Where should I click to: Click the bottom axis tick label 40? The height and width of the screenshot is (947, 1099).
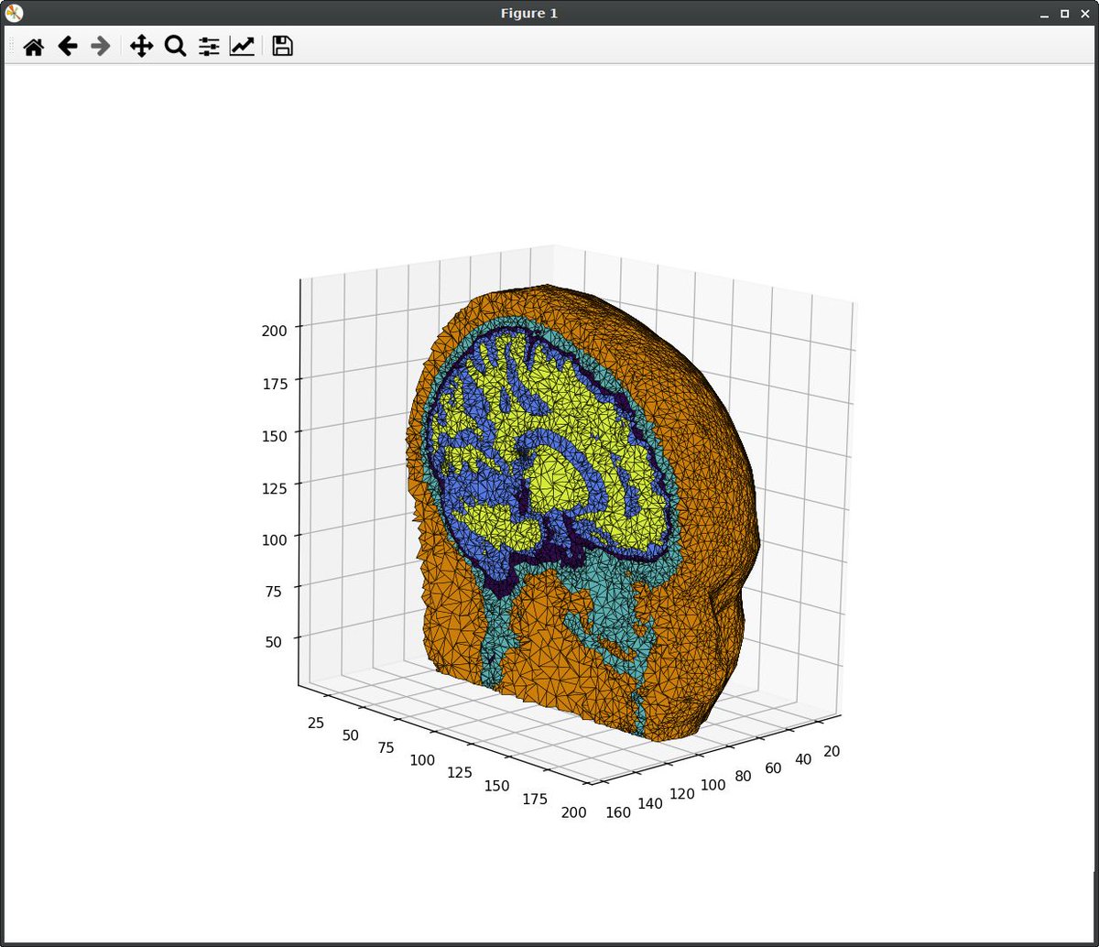point(803,759)
